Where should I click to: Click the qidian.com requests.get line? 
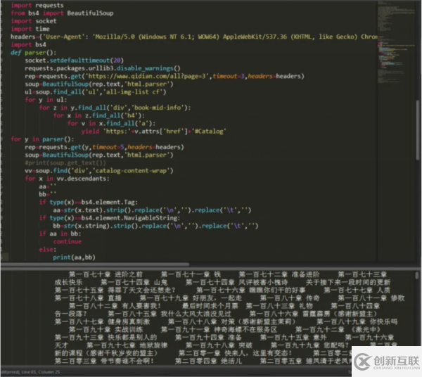[165, 76]
